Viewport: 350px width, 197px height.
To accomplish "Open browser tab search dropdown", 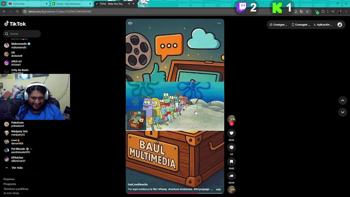I will click(x=4, y=4).
